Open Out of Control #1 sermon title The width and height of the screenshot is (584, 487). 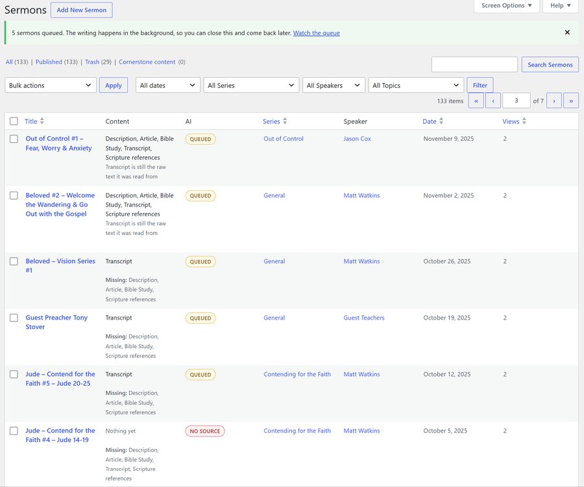pyautogui.click(x=58, y=144)
